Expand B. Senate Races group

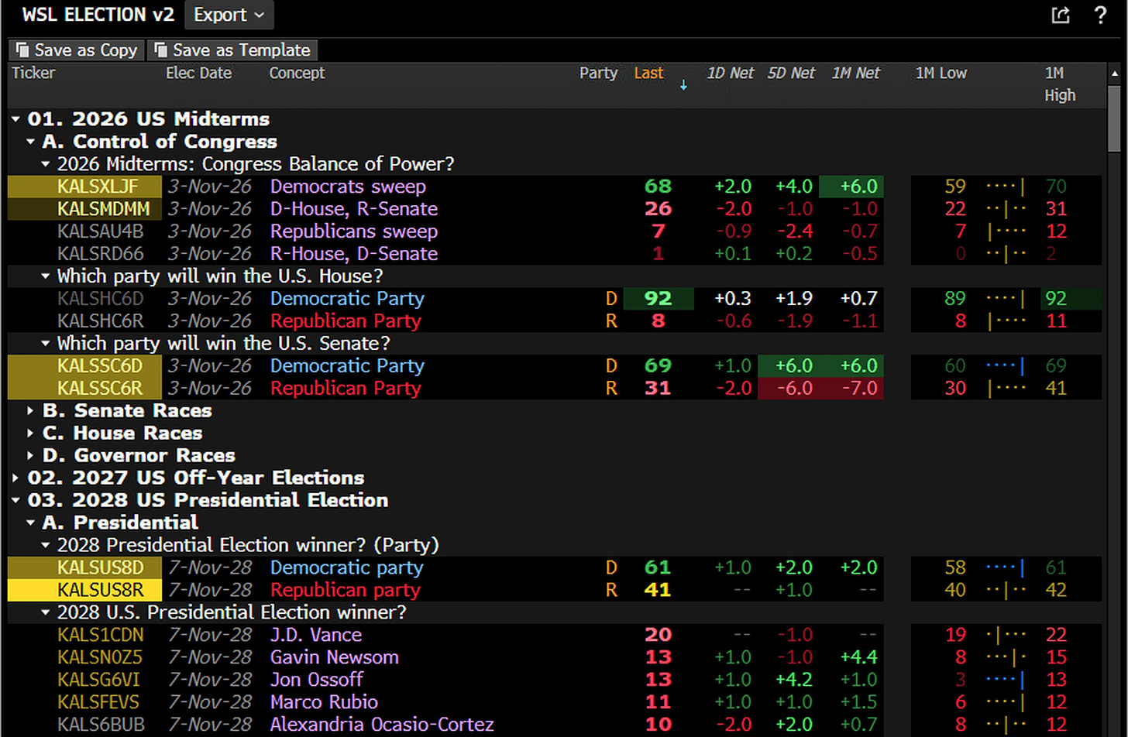coord(31,411)
